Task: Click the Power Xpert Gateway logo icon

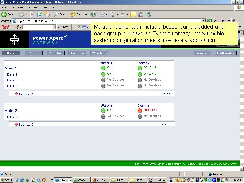Action: (x=15, y=40)
